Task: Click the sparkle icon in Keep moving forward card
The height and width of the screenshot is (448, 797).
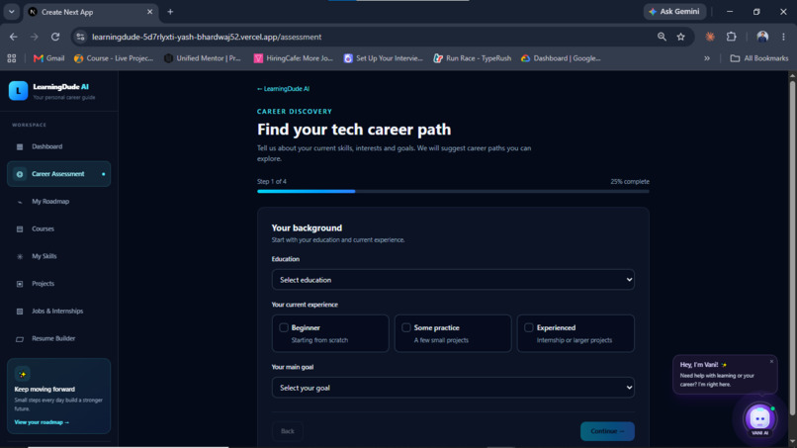Action: [23, 374]
